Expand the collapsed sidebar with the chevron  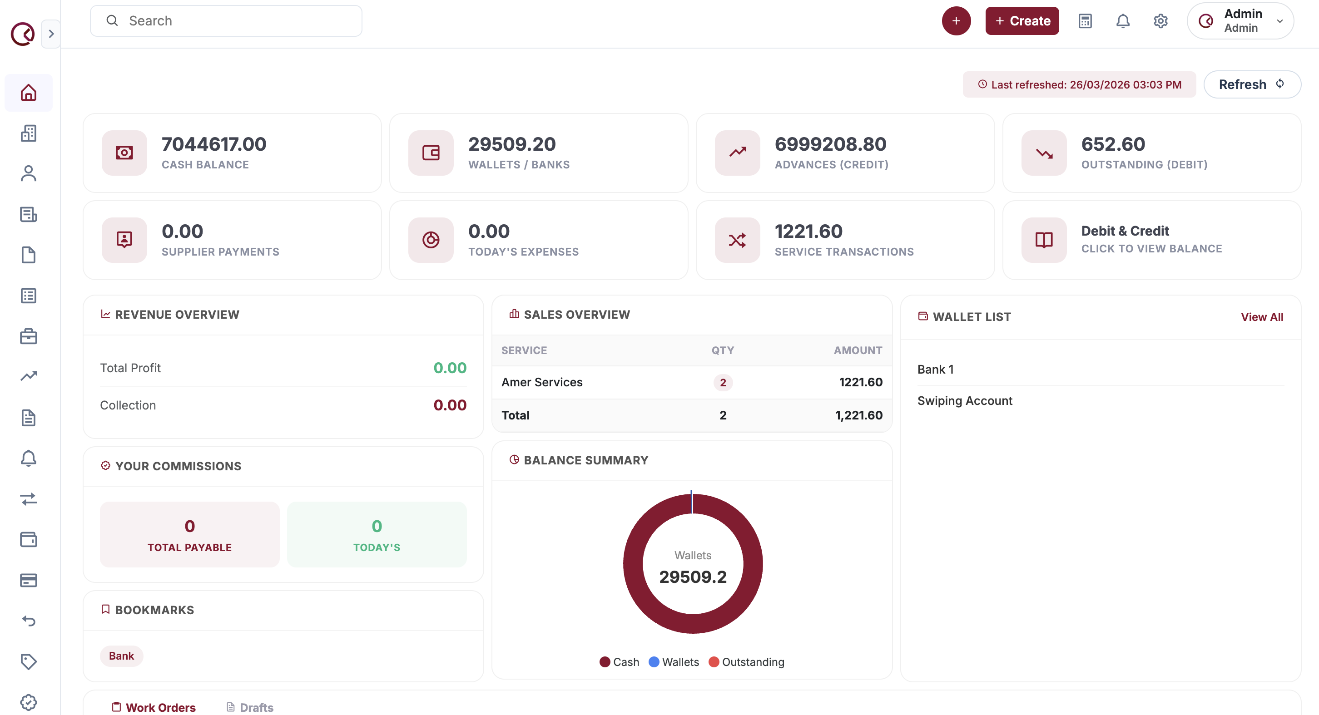tap(51, 33)
